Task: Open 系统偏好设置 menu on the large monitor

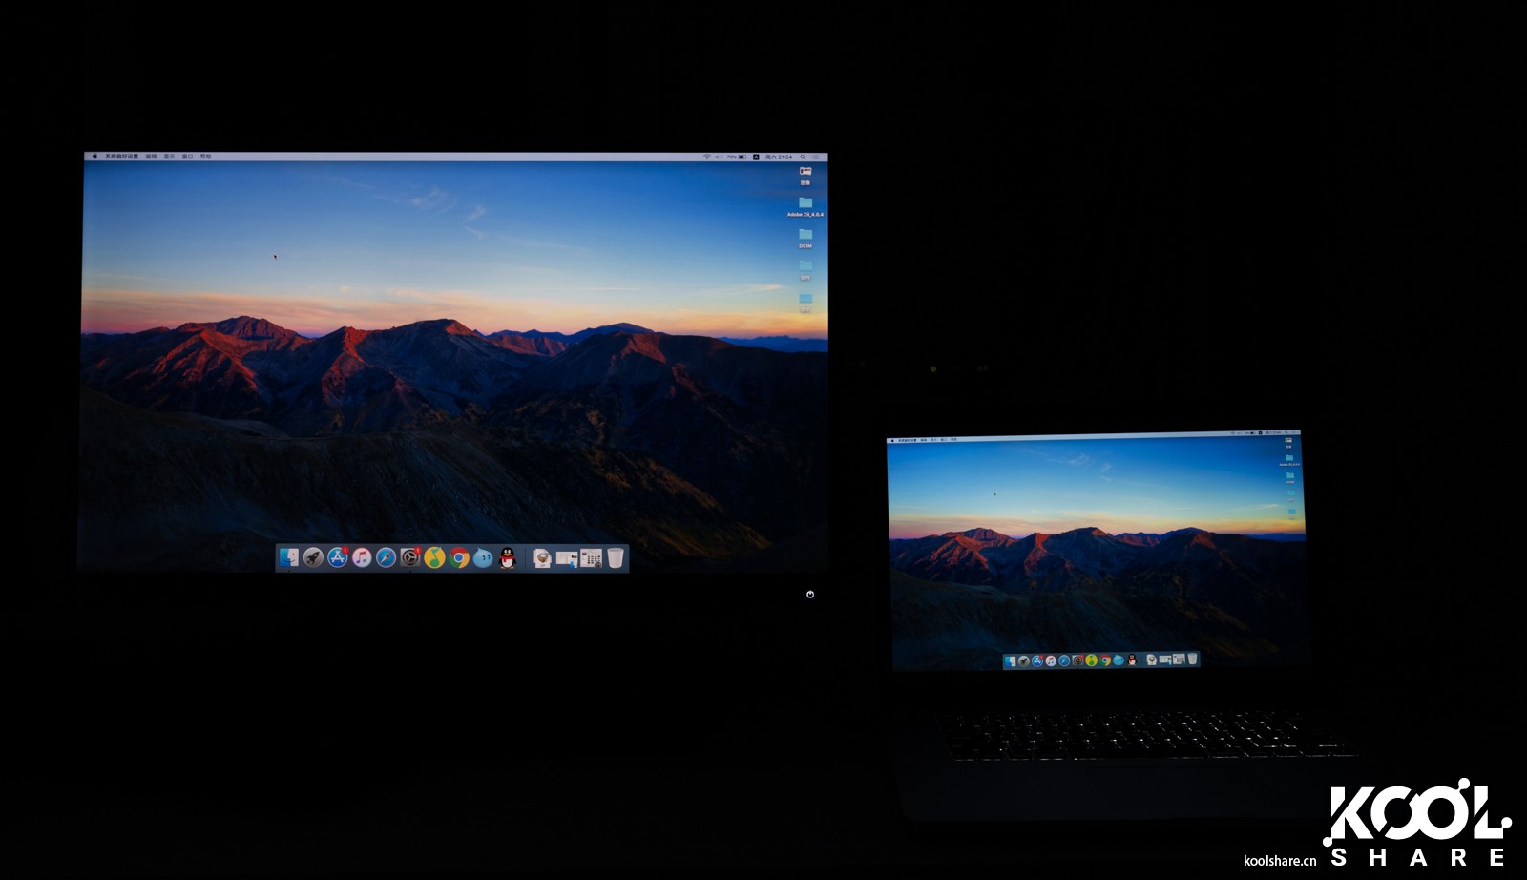Action: (121, 157)
